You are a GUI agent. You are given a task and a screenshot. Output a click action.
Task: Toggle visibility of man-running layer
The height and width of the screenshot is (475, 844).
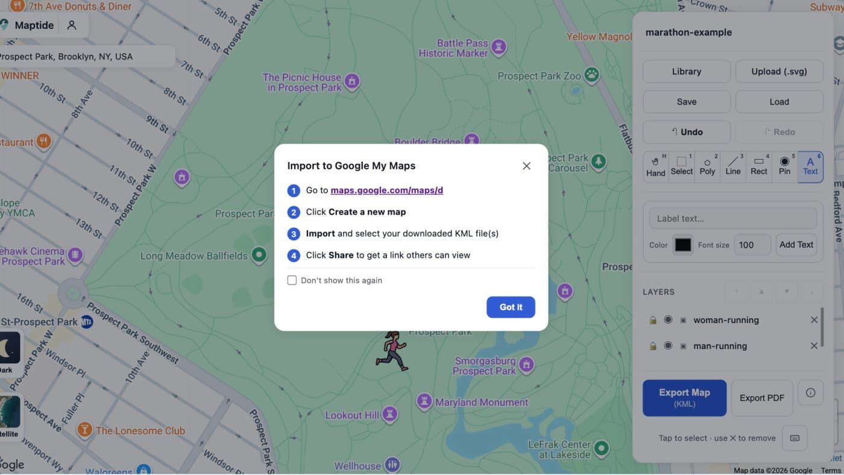(668, 346)
